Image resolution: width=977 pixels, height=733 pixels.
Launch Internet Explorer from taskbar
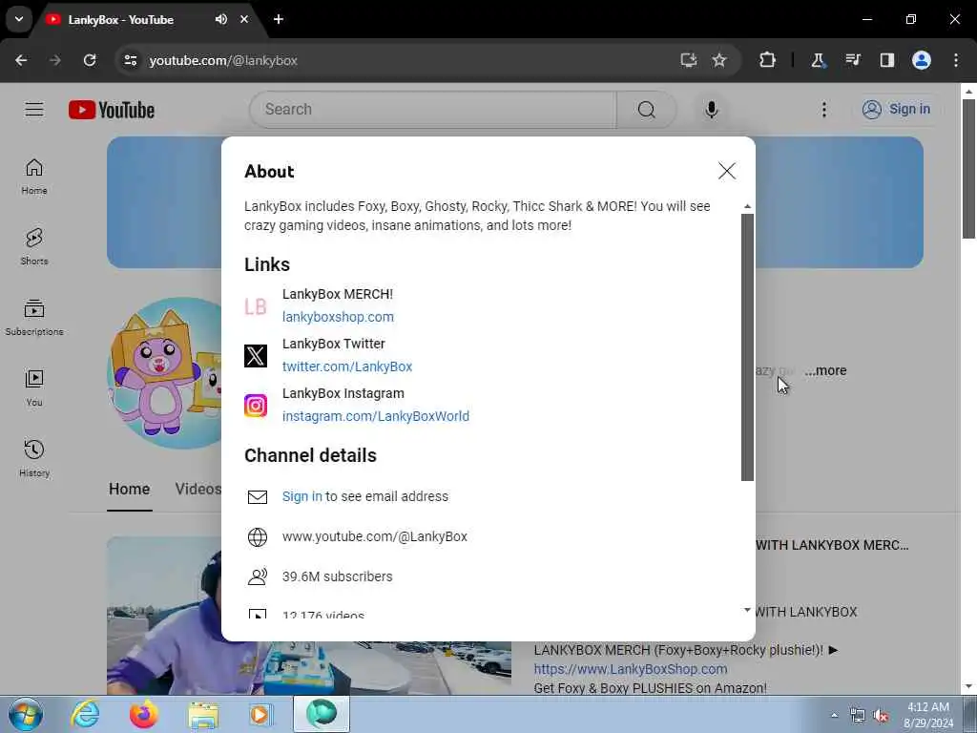click(85, 714)
